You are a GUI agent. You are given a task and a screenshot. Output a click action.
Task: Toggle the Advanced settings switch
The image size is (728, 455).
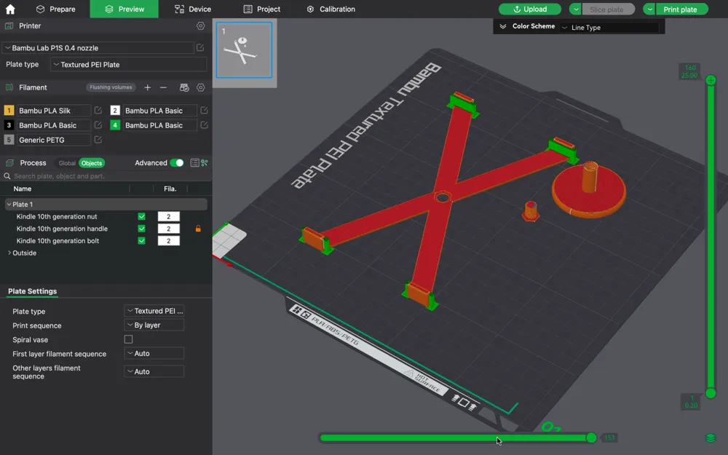point(176,163)
